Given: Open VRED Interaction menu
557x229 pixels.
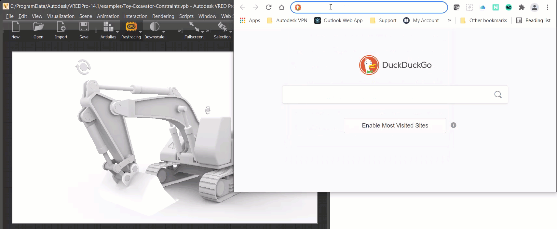Looking at the screenshot, I should click(x=136, y=16).
